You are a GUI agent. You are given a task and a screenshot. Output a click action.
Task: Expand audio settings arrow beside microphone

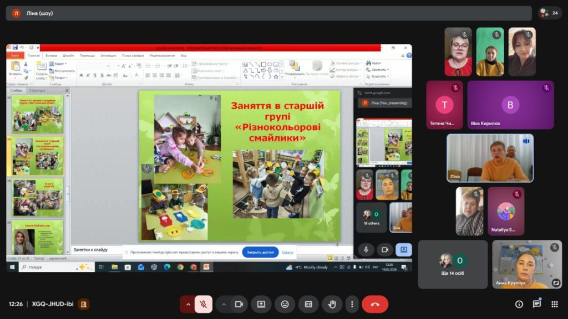tap(188, 304)
